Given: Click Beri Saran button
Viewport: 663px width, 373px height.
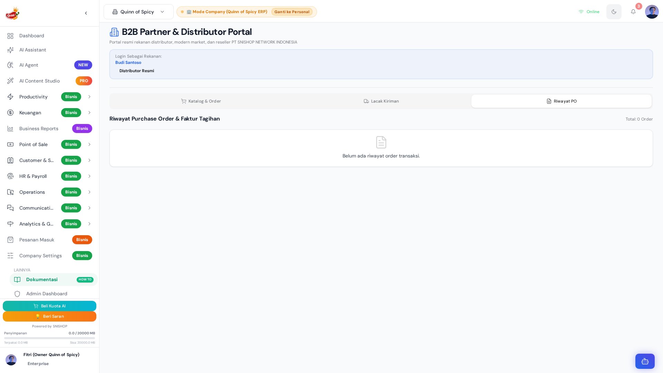Looking at the screenshot, I should (49, 316).
